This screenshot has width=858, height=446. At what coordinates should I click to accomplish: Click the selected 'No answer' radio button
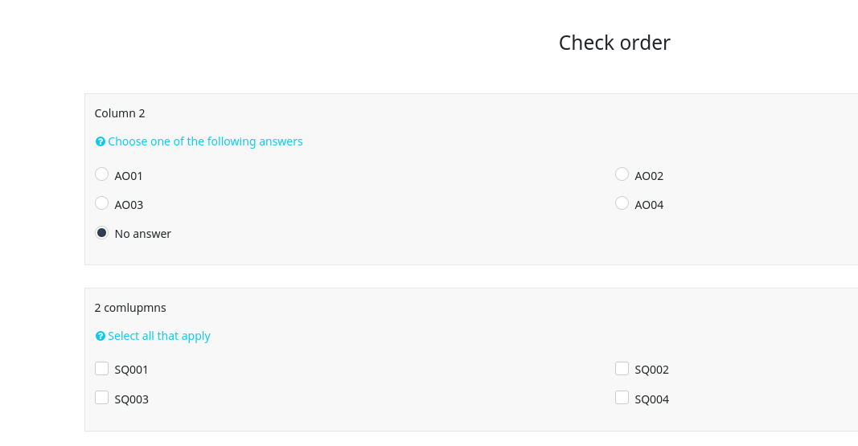click(101, 232)
